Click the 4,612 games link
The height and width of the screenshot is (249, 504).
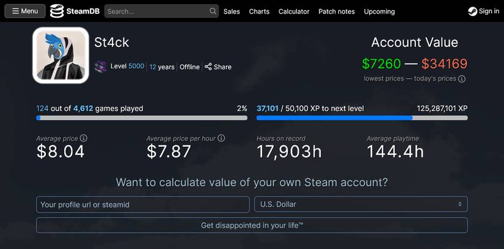pos(83,109)
